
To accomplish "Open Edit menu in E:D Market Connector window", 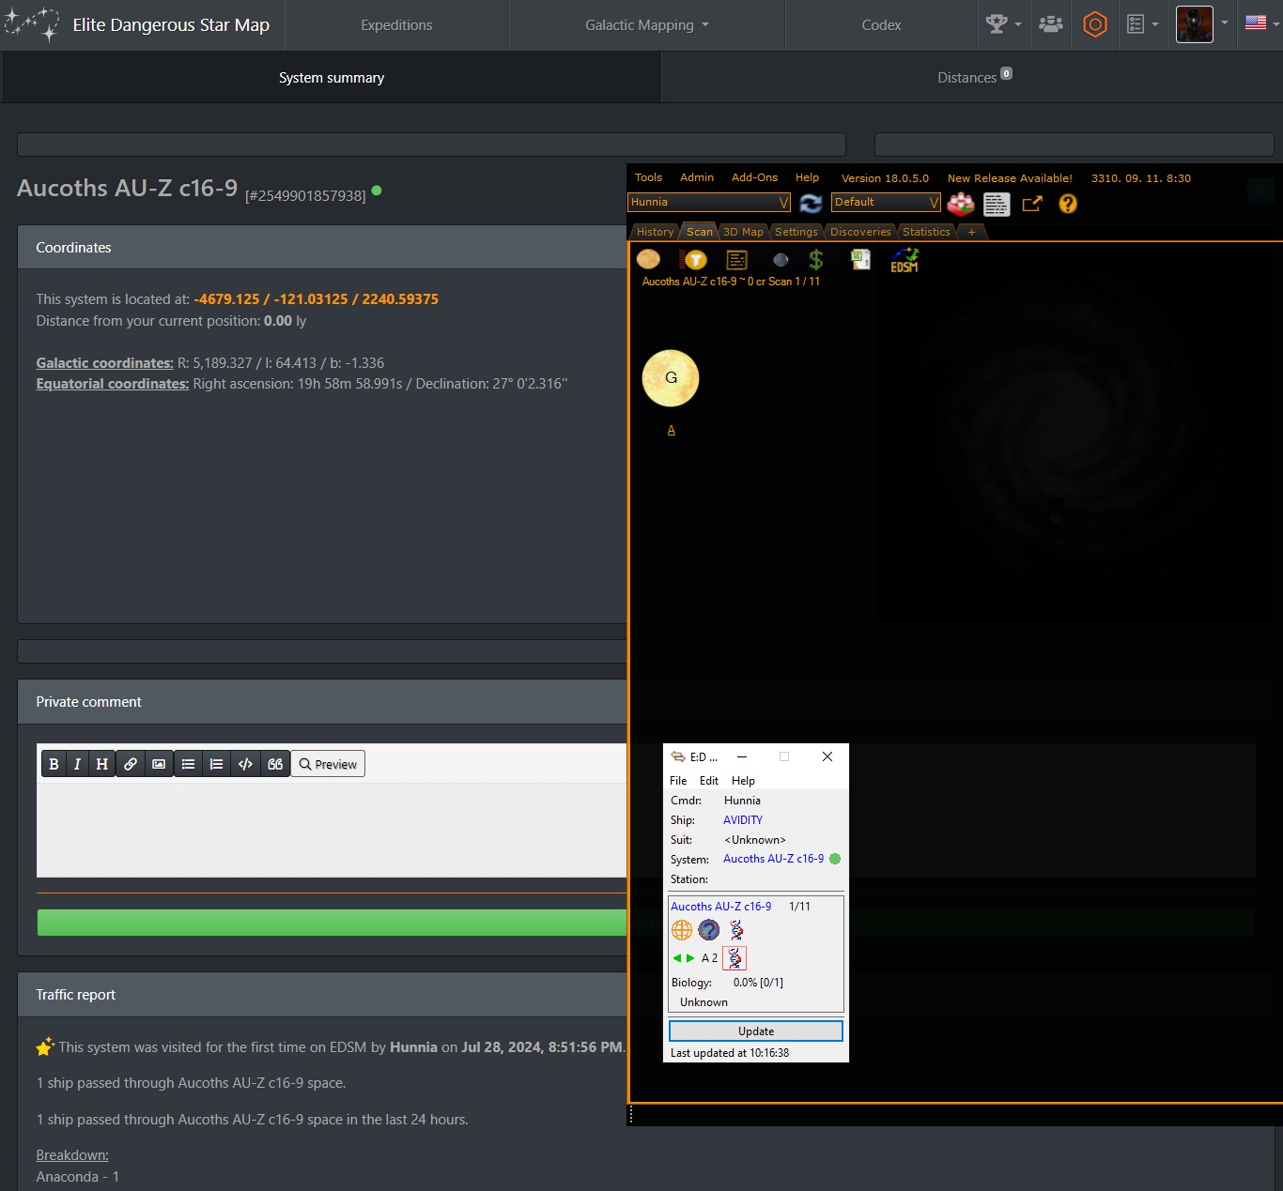I will (709, 781).
